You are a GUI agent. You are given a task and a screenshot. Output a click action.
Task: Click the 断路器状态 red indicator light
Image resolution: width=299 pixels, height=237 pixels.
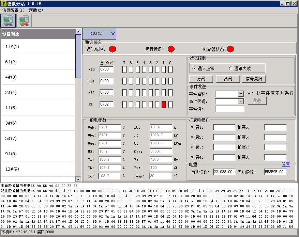point(230,49)
